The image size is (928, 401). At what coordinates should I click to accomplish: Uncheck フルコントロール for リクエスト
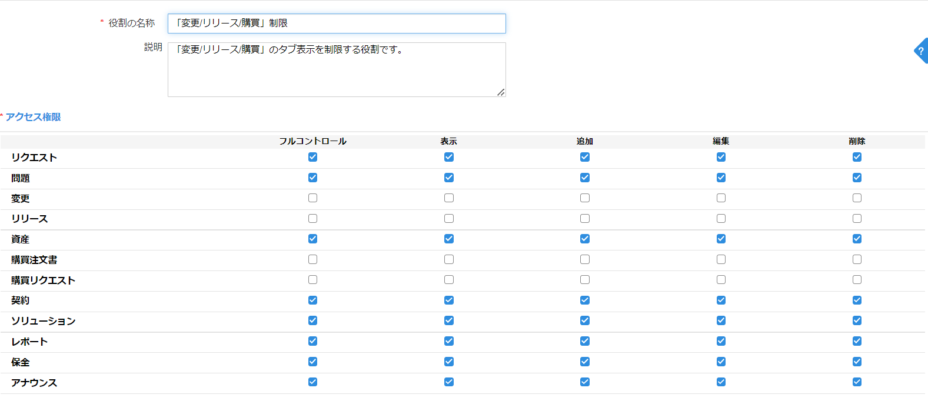[x=312, y=157]
